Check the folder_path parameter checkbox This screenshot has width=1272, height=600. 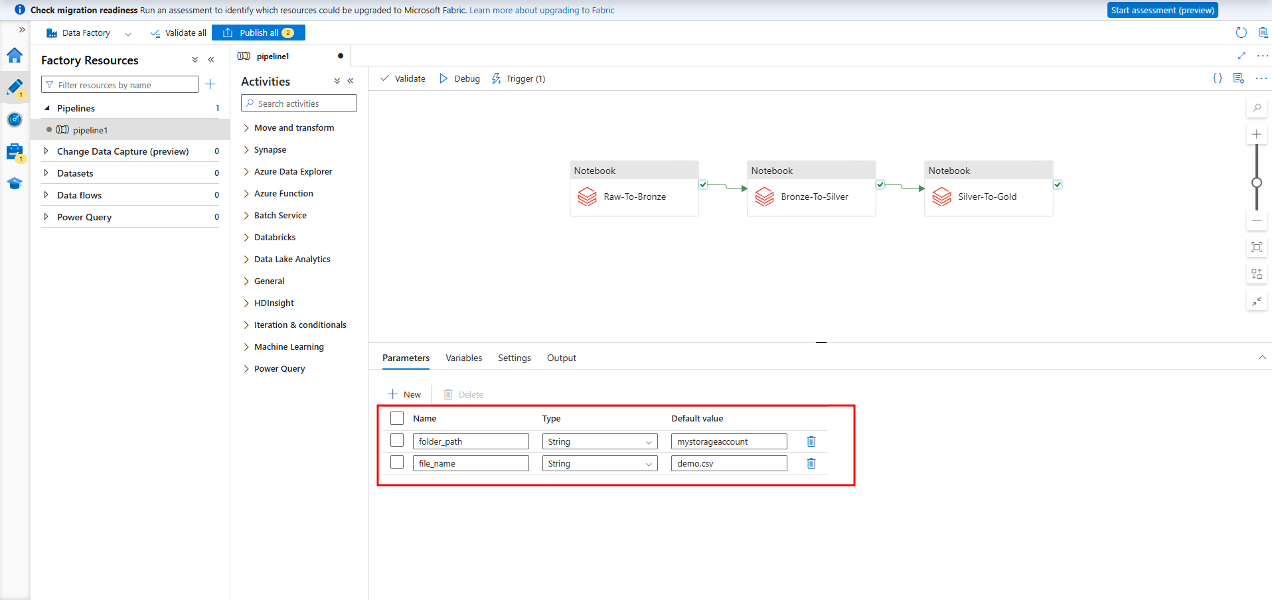(x=397, y=441)
